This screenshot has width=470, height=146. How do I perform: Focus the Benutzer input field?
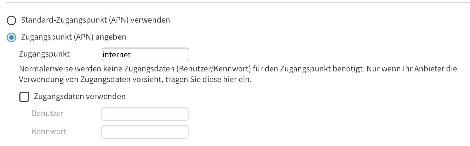pos(145,114)
